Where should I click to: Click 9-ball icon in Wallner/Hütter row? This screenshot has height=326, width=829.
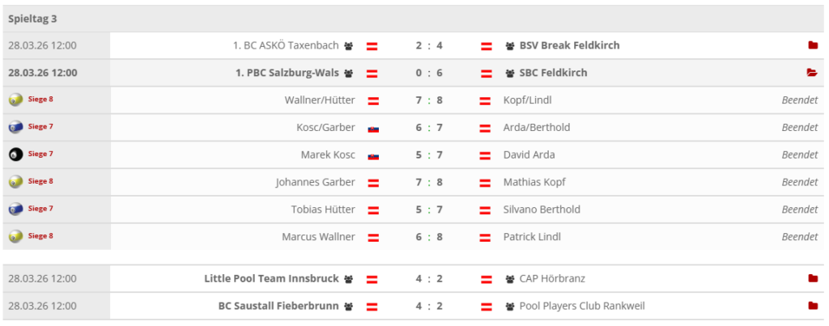(x=15, y=100)
